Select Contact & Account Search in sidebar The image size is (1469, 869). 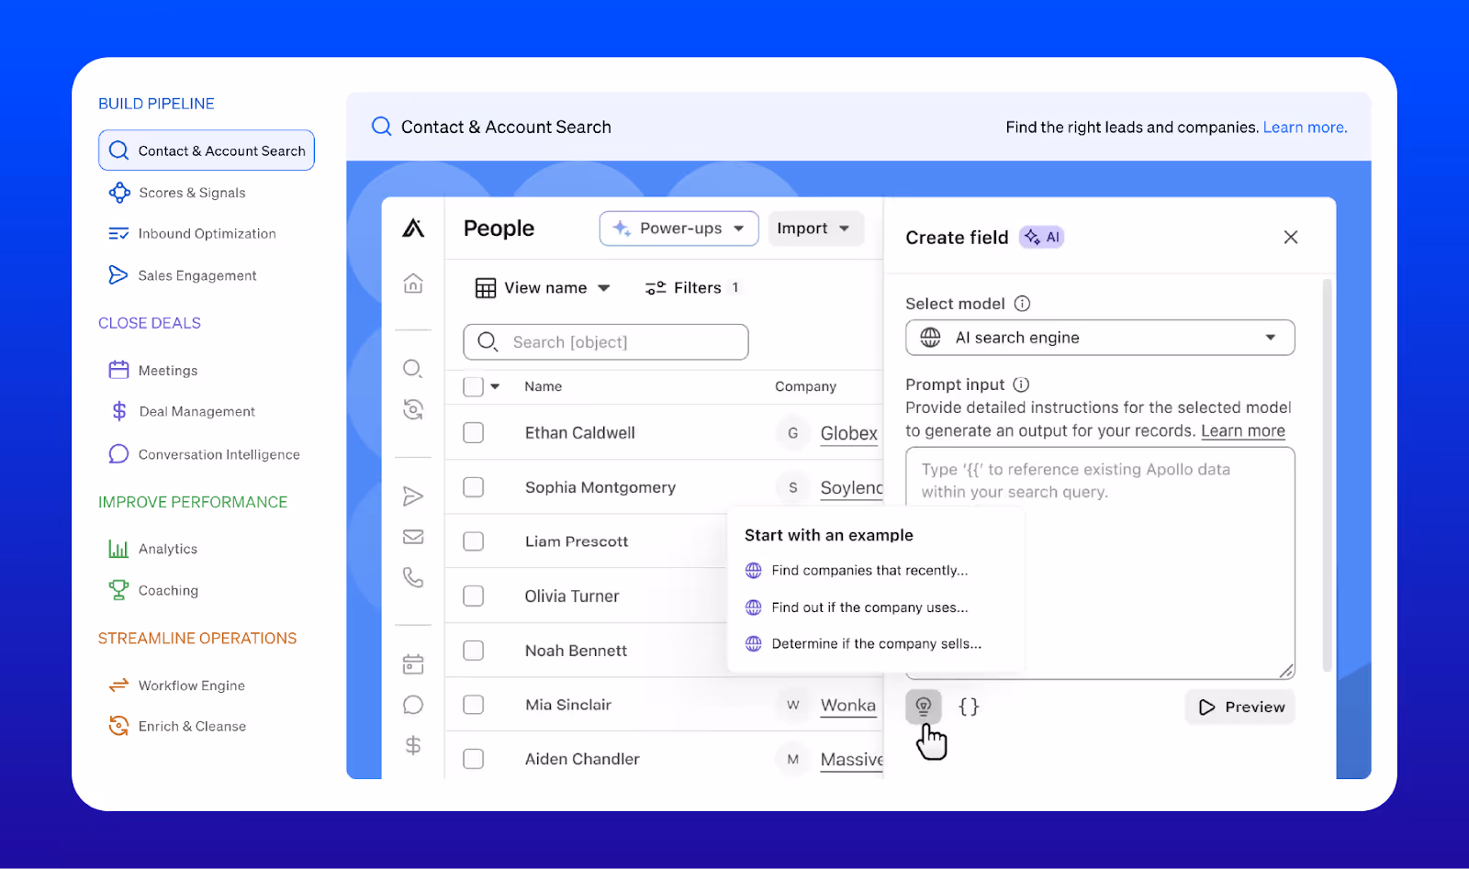click(207, 150)
